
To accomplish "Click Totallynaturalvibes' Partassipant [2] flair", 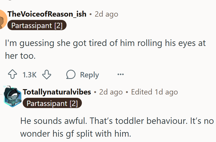I will tap(52, 103).
